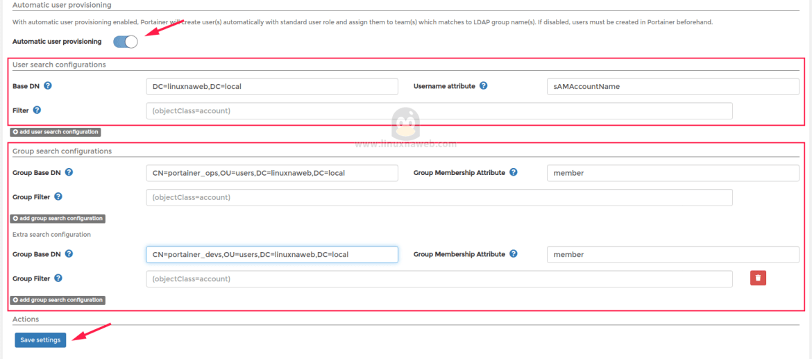Click add group search configuration above Actions
This screenshot has width=812, height=359.
[x=58, y=300]
